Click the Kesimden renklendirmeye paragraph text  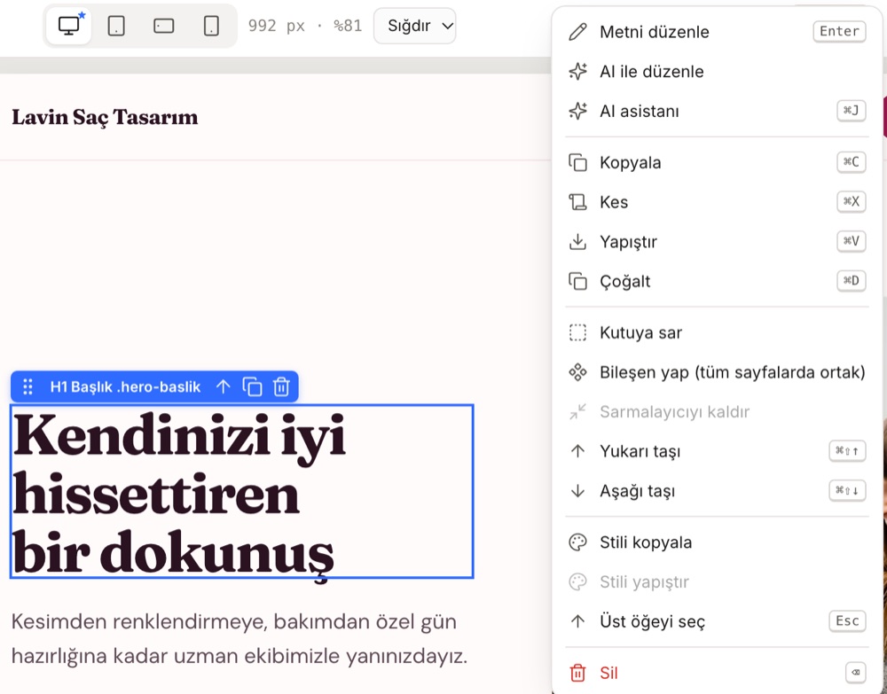(239, 639)
